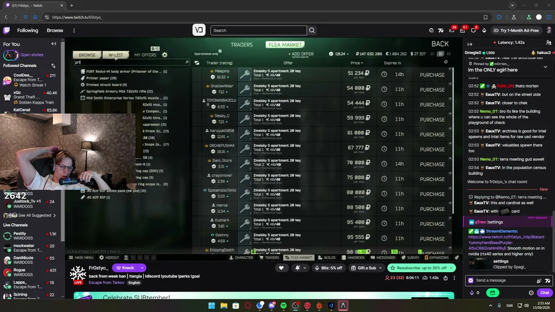Click the Get Bits diamond icon in header
Viewport: 555px width, 312px height.
point(484,30)
